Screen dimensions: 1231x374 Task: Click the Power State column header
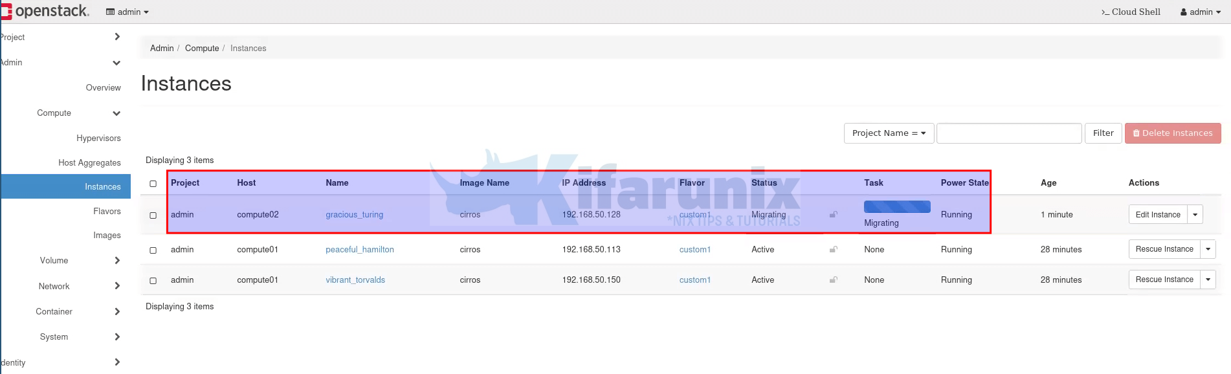coord(964,183)
